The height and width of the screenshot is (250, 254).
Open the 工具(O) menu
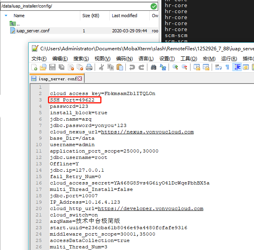pos(189,58)
